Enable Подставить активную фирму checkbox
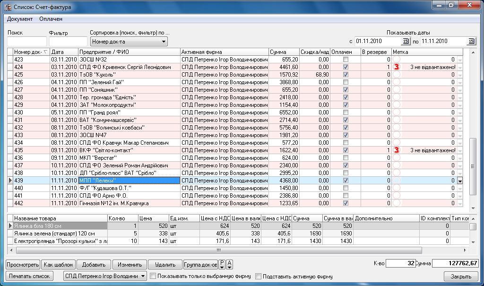The height and width of the screenshot is (286, 484). tap(259, 276)
